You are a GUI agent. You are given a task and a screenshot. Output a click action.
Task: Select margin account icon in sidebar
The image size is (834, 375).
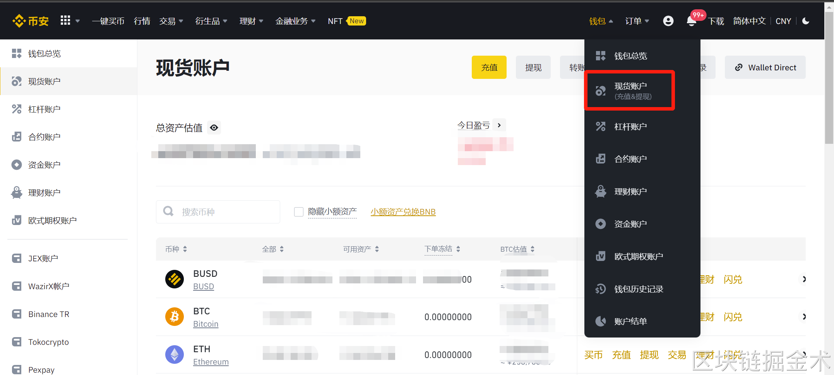coord(17,109)
